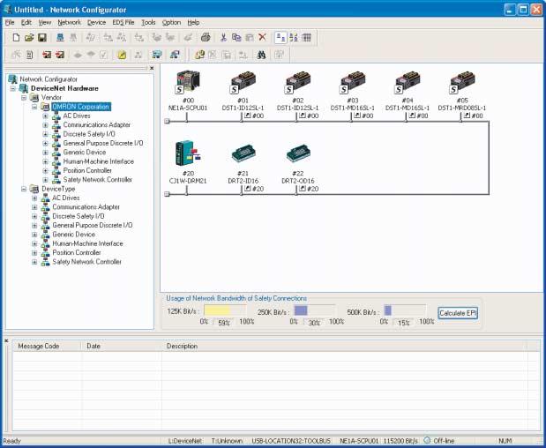Close the hardware list pane
This screenshot has width=546, height=448.
coord(152,68)
